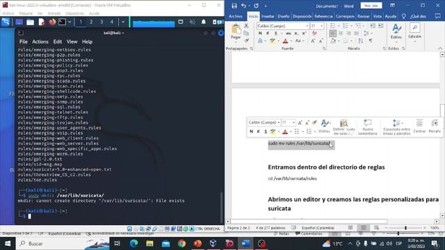
Task: Open terminal emulator icon in Kali panel
Action: [x=62, y=22]
